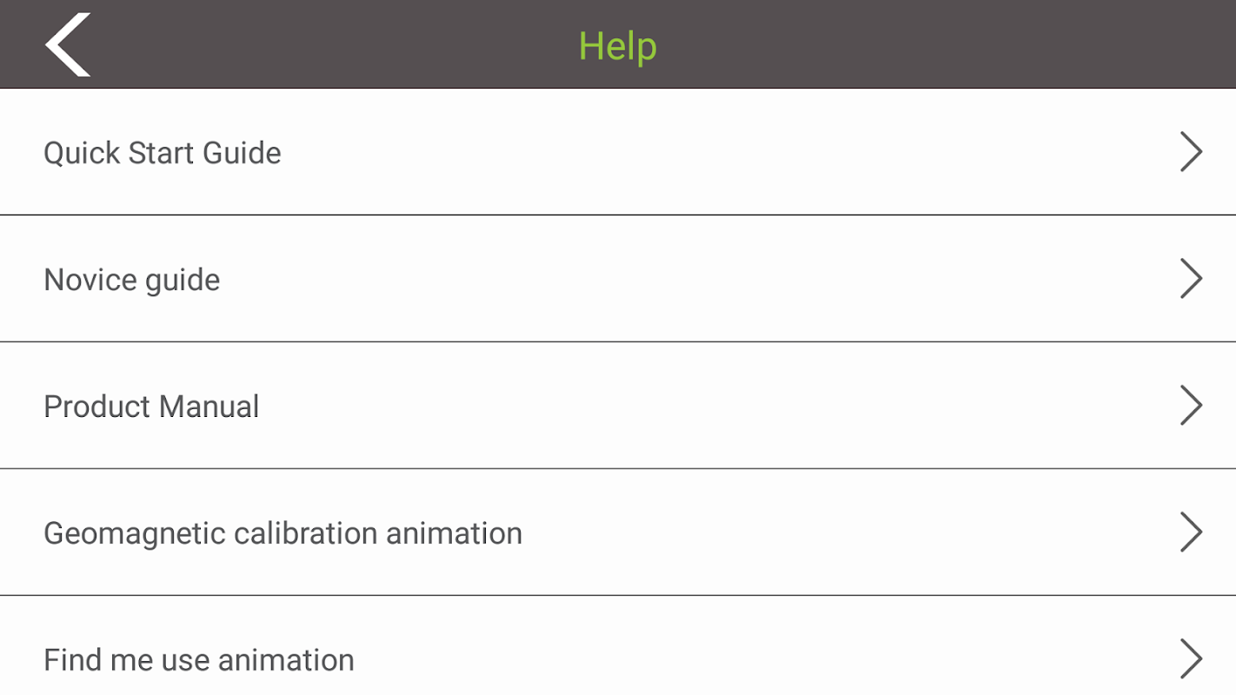Open the Product Manual label
Image resolution: width=1236 pixels, height=695 pixels.
(x=151, y=407)
